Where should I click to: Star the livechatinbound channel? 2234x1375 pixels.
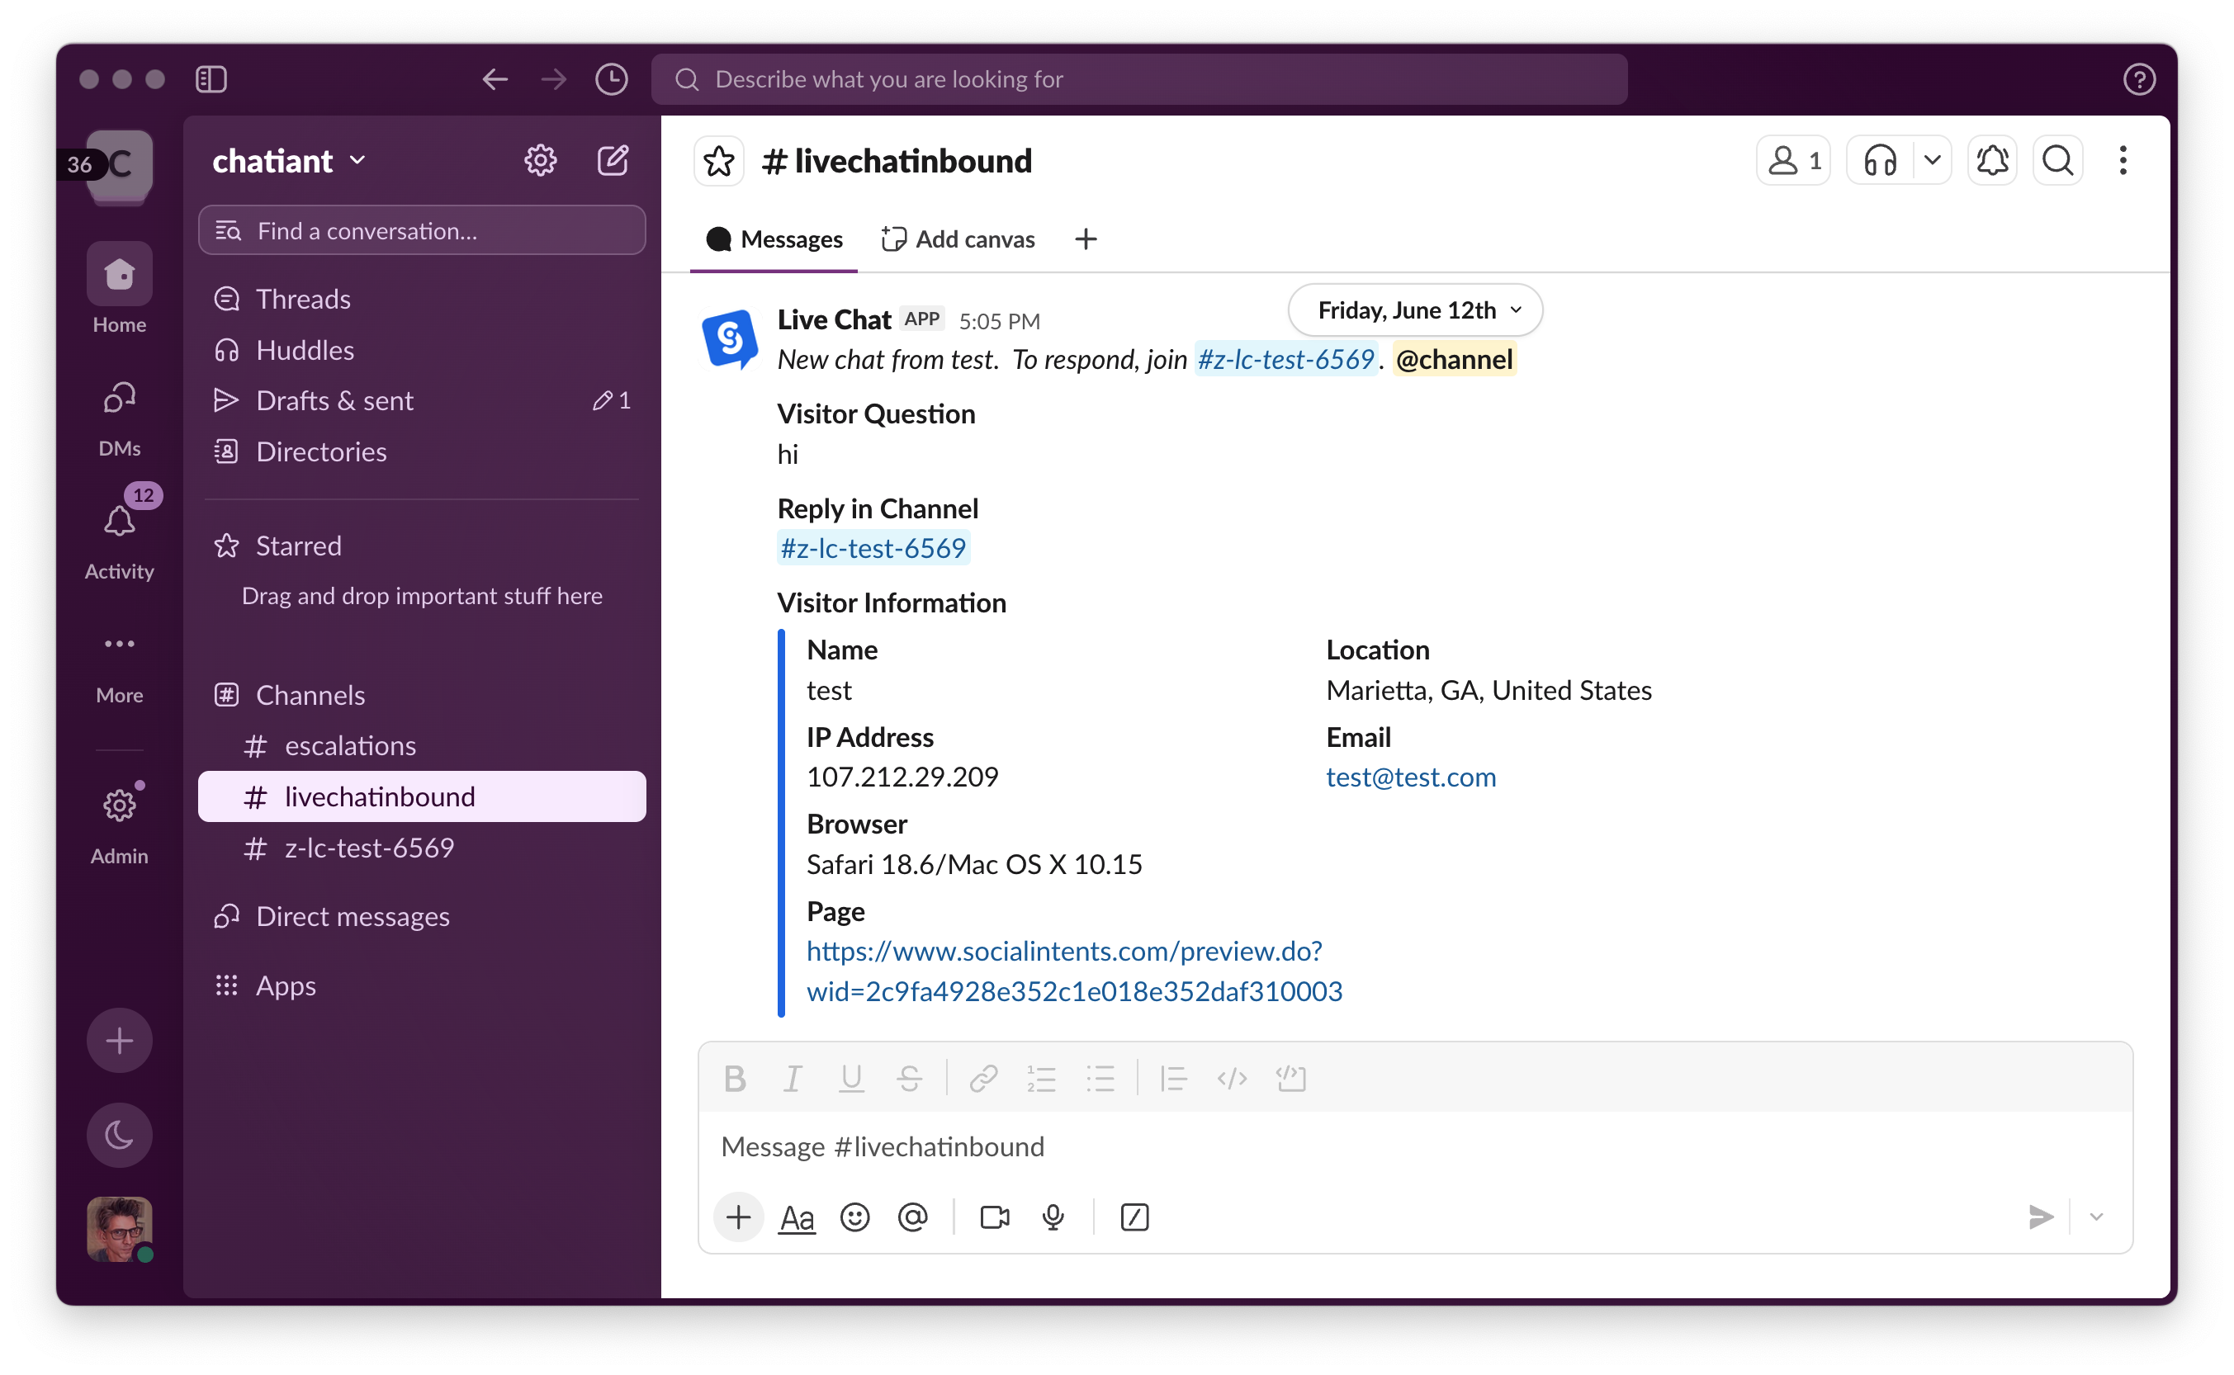click(x=720, y=161)
